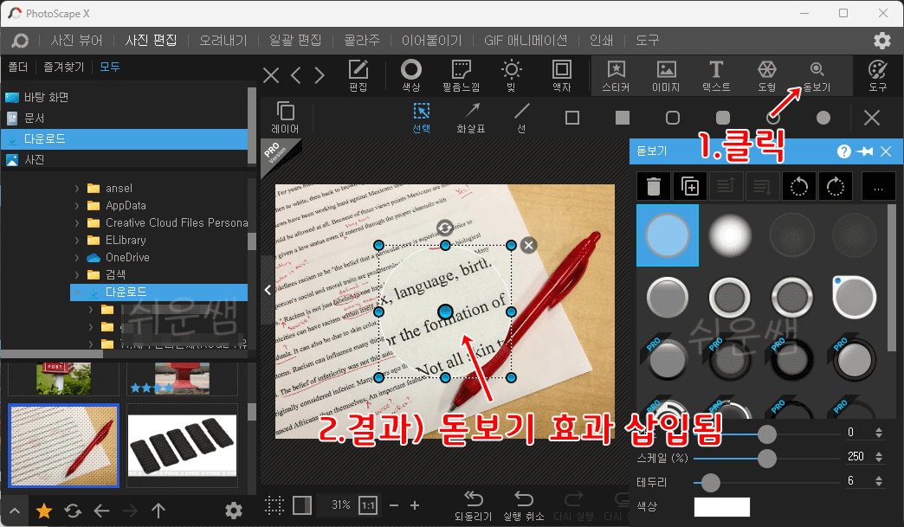
Task: Zoom in with the plus button
Action: coord(415,505)
